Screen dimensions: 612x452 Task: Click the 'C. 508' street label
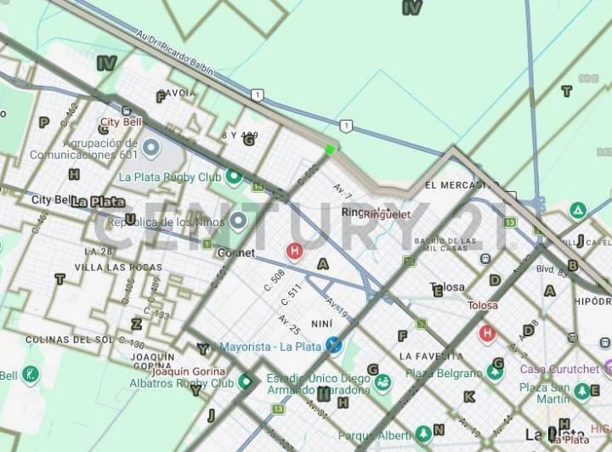tap(274, 280)
